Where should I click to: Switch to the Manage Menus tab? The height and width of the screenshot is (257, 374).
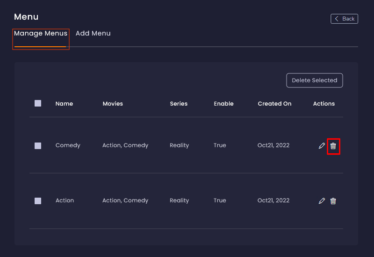click(41, 34)
